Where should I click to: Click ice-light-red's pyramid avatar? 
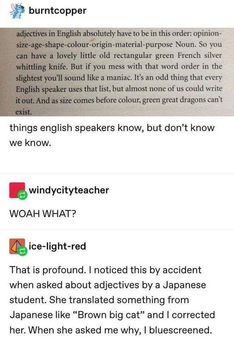pyautogui.click(x=17, y=246)
